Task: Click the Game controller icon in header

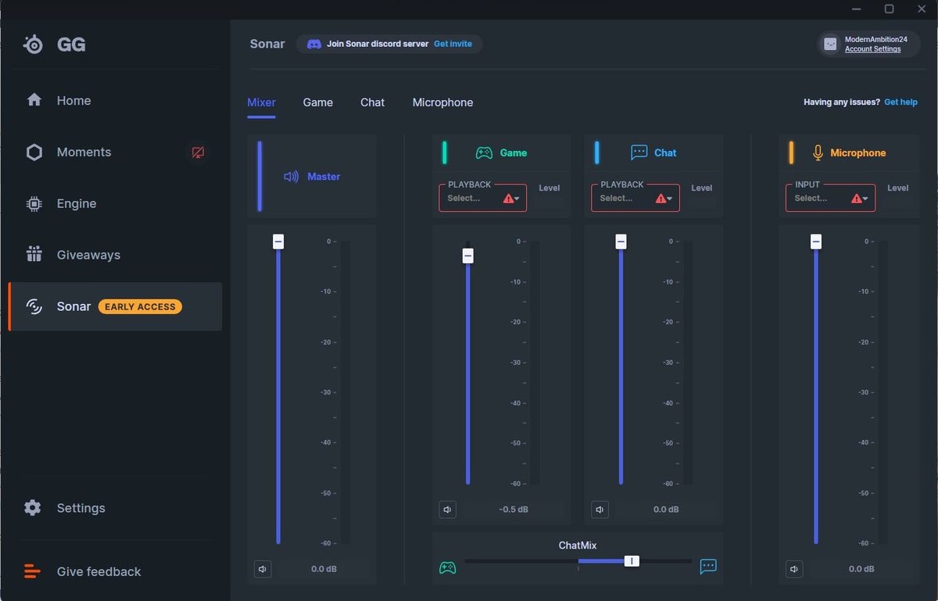Action: point(485,152)
